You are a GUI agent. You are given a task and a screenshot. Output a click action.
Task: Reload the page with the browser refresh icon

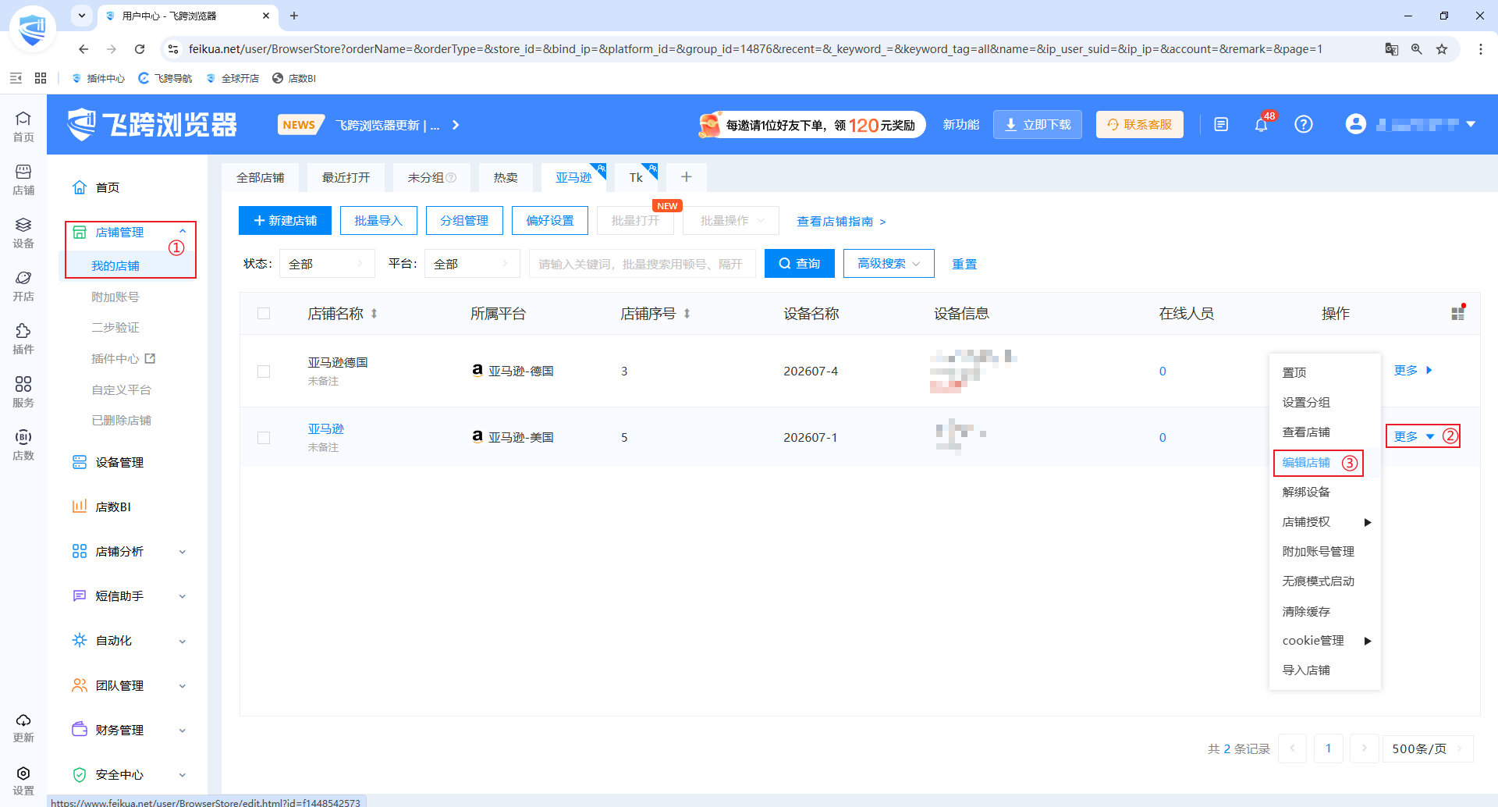click(140, 49)
